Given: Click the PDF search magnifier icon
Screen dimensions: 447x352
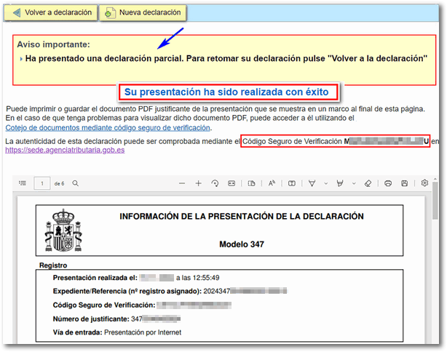Looking at the screenshot, I should [75, 183].
